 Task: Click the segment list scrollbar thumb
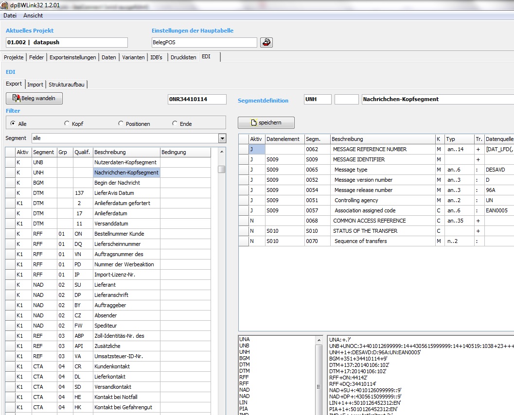[222, 169]
